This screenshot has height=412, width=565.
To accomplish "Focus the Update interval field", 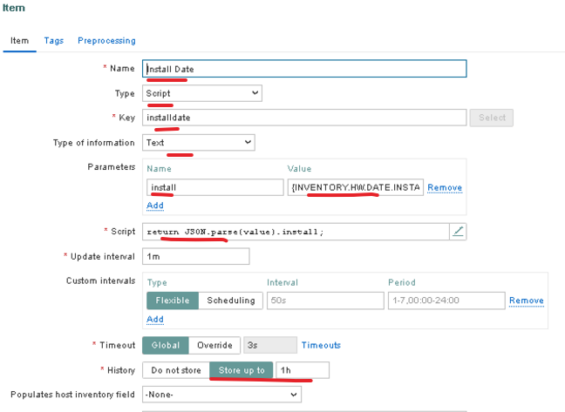I will tap(195, 256).
